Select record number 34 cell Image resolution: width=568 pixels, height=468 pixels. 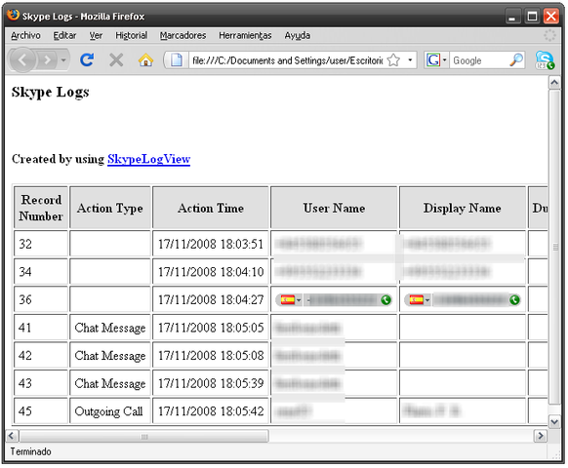point(41,271)
